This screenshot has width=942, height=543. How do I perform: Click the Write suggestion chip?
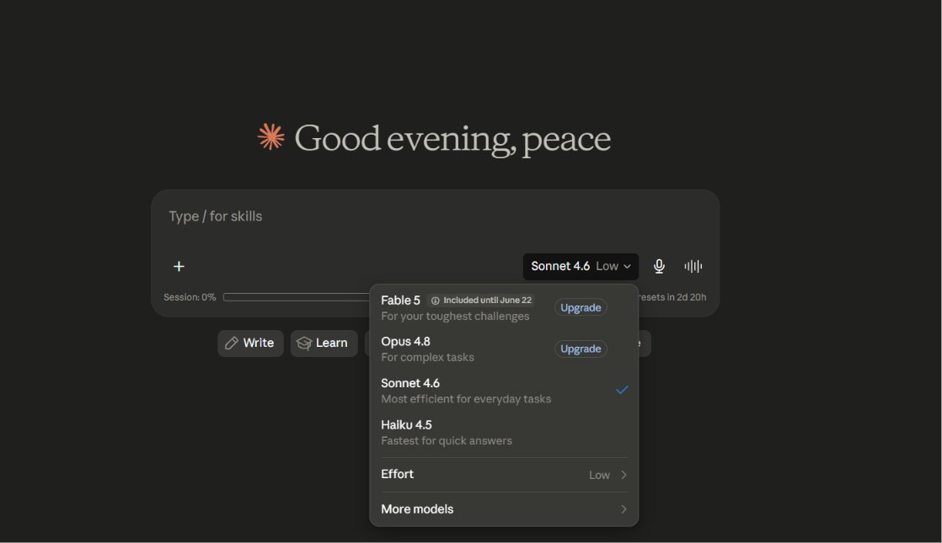[250, 343]
